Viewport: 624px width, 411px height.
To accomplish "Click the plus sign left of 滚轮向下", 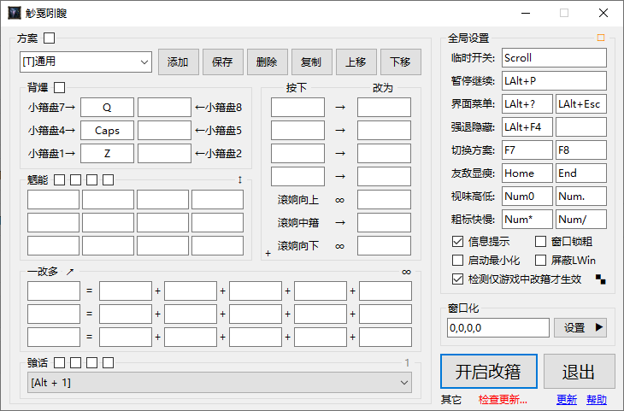I will 268,254.
